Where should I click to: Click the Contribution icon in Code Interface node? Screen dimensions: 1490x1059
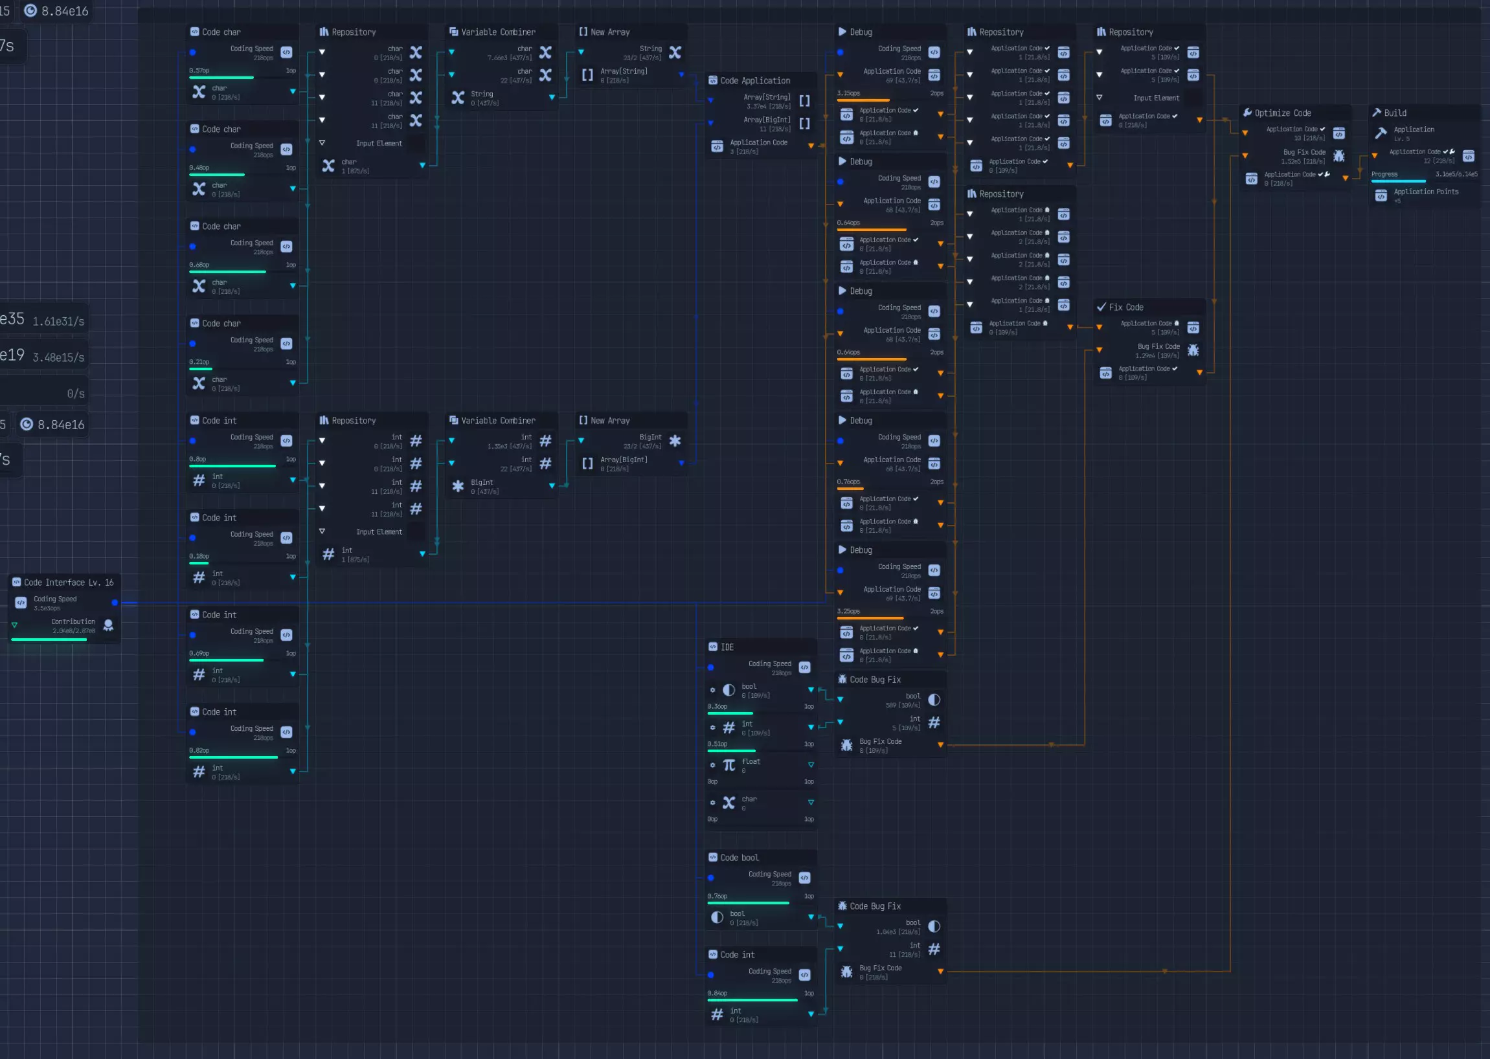[108, 625]
